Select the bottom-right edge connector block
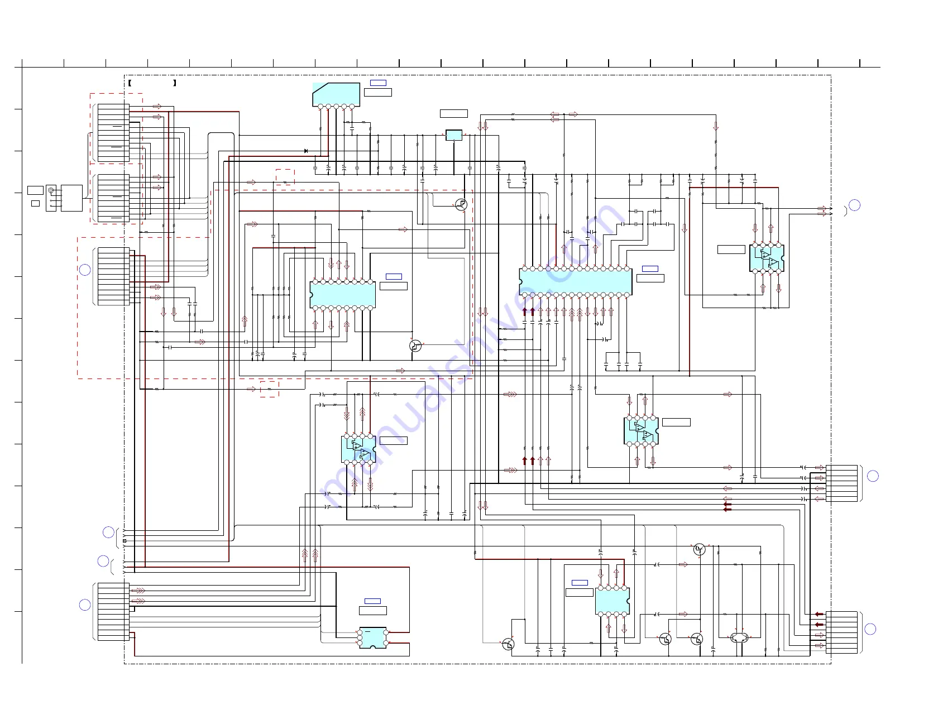Screen dimensions: 938x705 tap(841, 632)
